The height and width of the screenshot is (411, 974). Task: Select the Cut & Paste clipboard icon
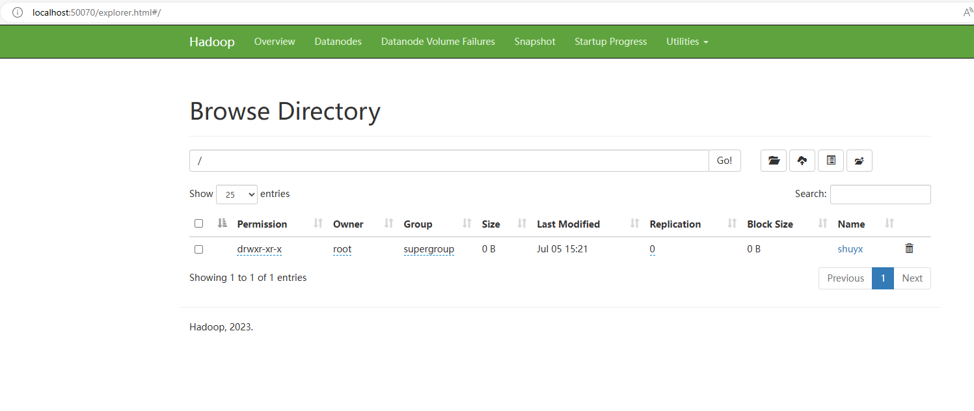tap(831, 160)
